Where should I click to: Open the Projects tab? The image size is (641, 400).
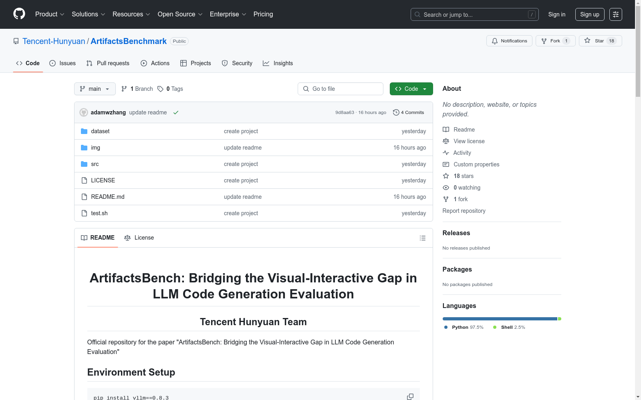(196, 63)
